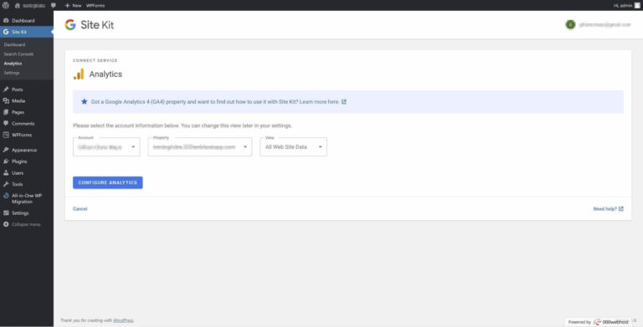Click the Cancel link
643x327 pixels.
(x=80, y=209)
